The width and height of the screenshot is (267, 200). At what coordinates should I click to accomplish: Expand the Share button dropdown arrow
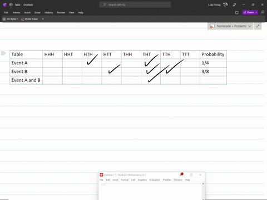(x=256, y=12)
